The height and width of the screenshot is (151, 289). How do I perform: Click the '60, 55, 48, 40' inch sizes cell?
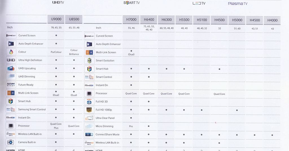point(167,28)
